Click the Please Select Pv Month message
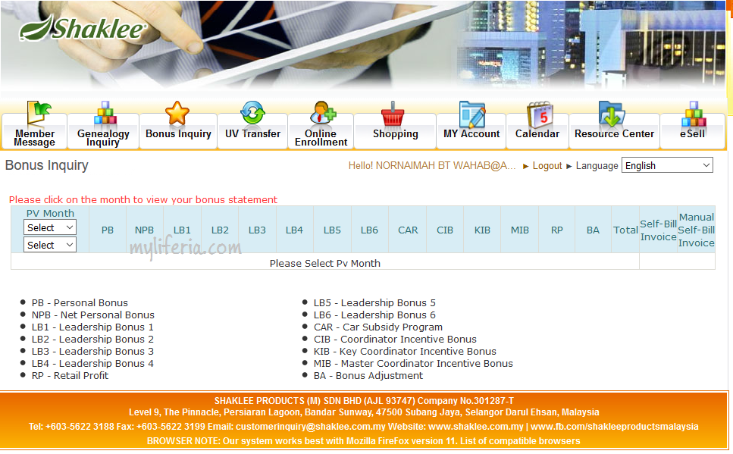This screenshot has width=733, height=454. pyautogui.click(x=325, y=263)
